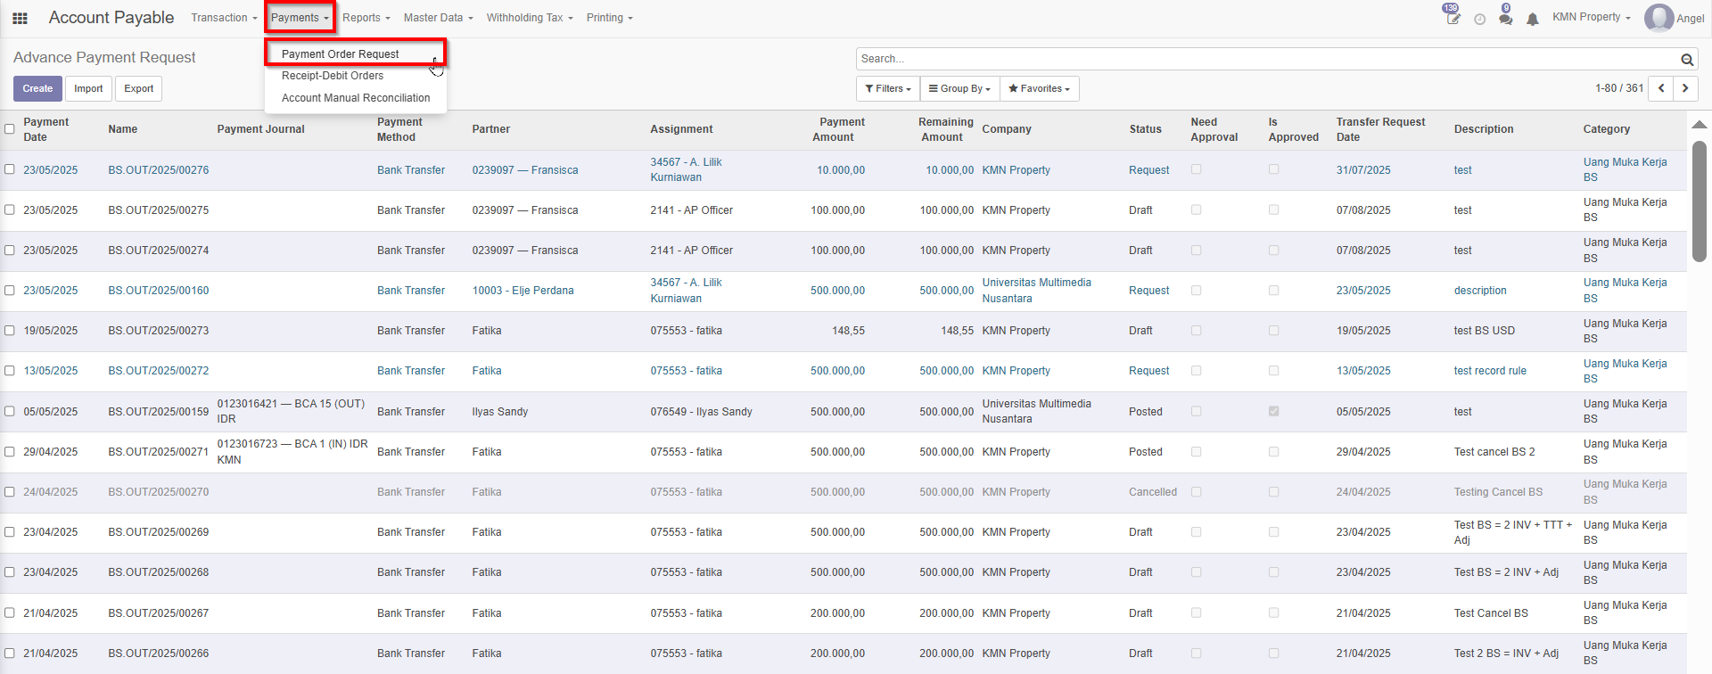Image resolution: width=1712 pixels, height=674 pixels.
Task: Focus the Search input field
Action: coord(1266,59)
